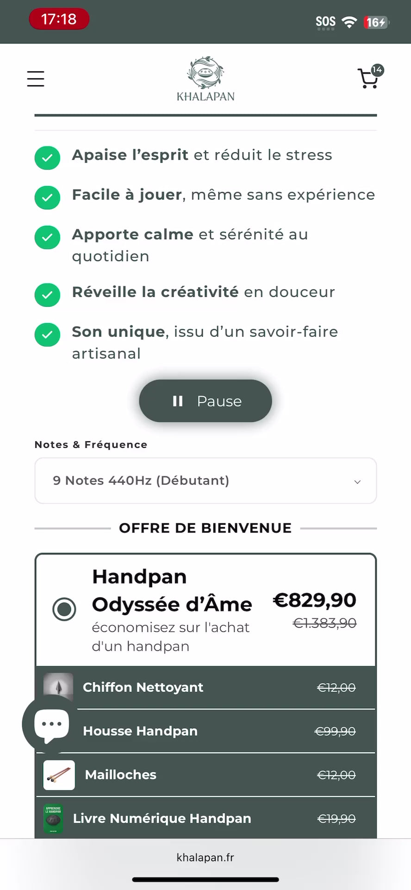The width and height of the screenshot is (411, 890).
Task: Click the dropdown chevron arrow
Action: pyautogui.click(x=357, y=482)
